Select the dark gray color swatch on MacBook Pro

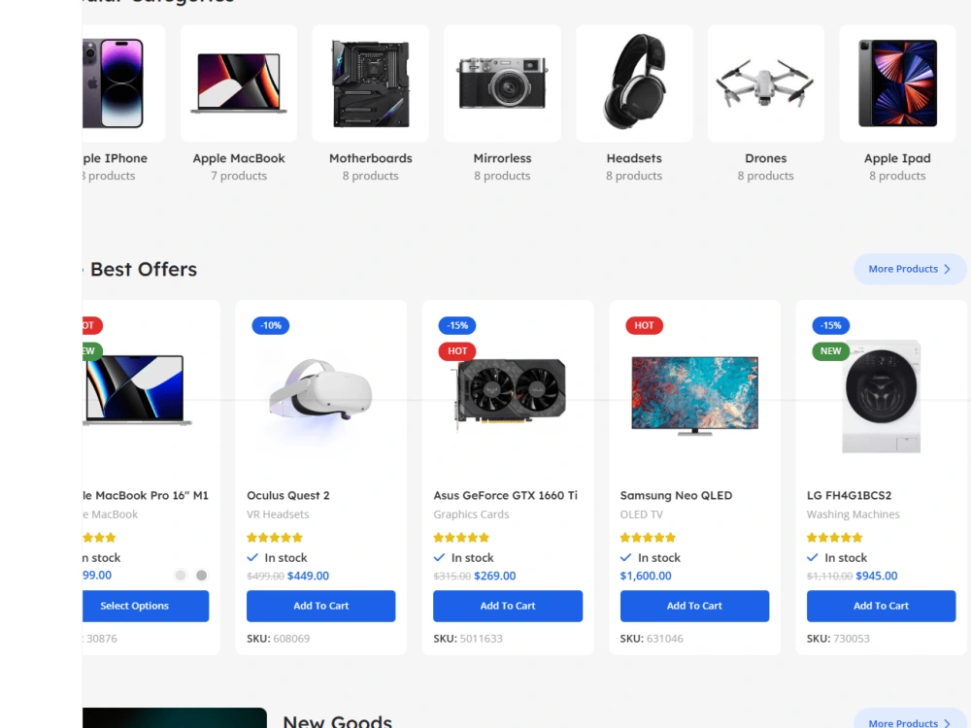coord(201,575)
